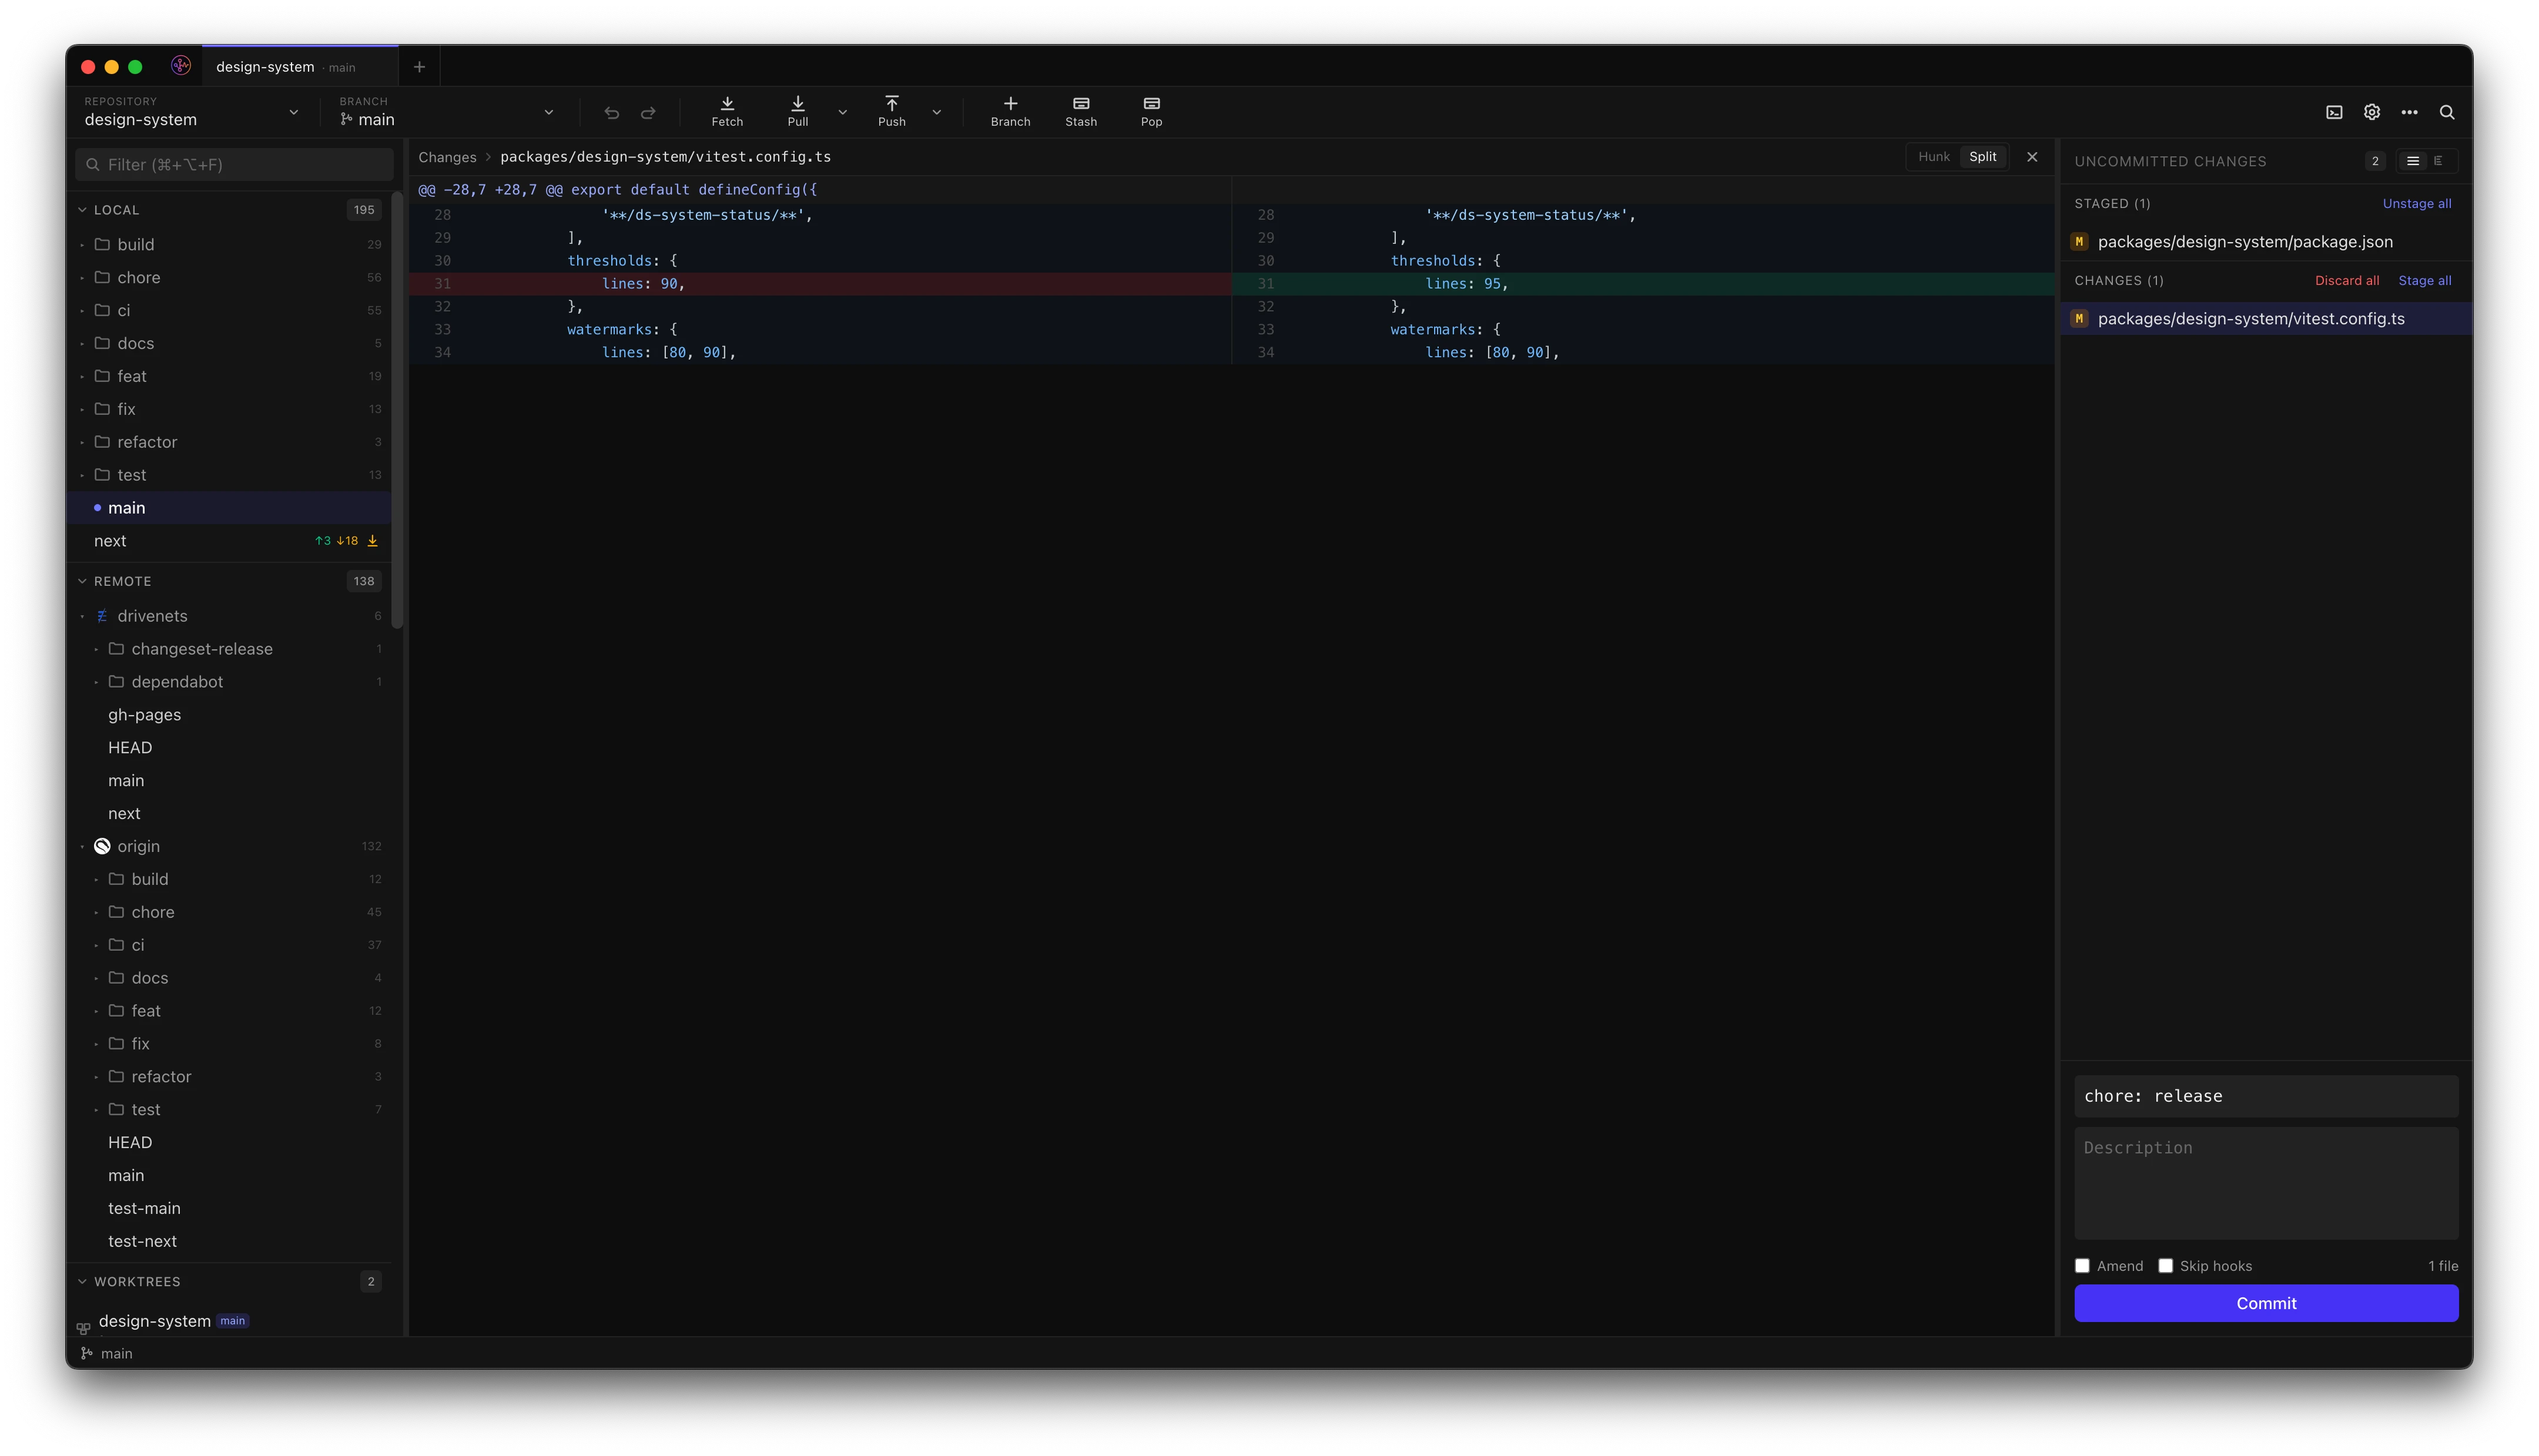Select the design-system main tab
This screenshot has width=2539, height=1456.
pyautogui.click(x=285, y=67)
